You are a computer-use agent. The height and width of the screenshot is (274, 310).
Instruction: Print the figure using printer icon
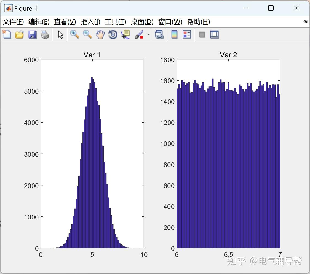click(45, 34)
